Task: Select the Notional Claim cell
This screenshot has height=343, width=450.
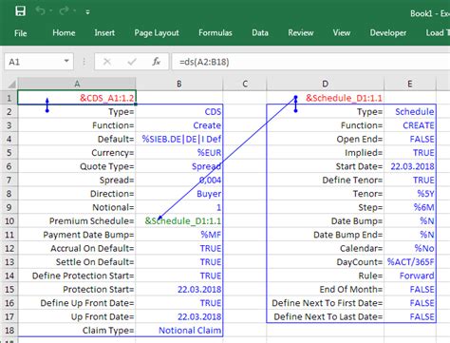Action: point(179,330)
